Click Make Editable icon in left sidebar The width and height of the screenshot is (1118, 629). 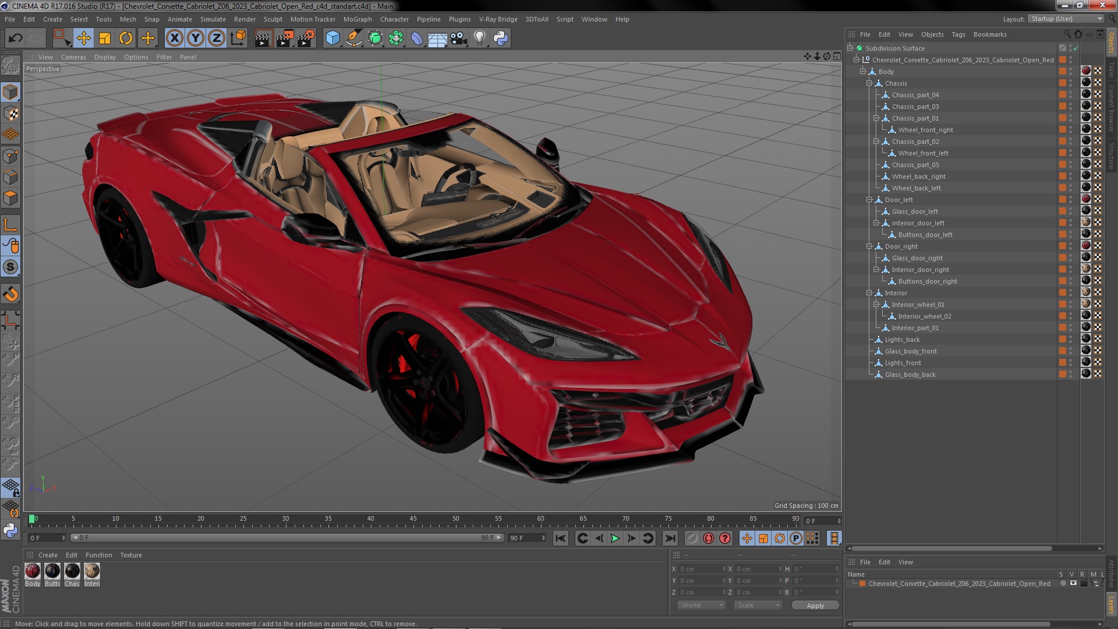point(10,66)
